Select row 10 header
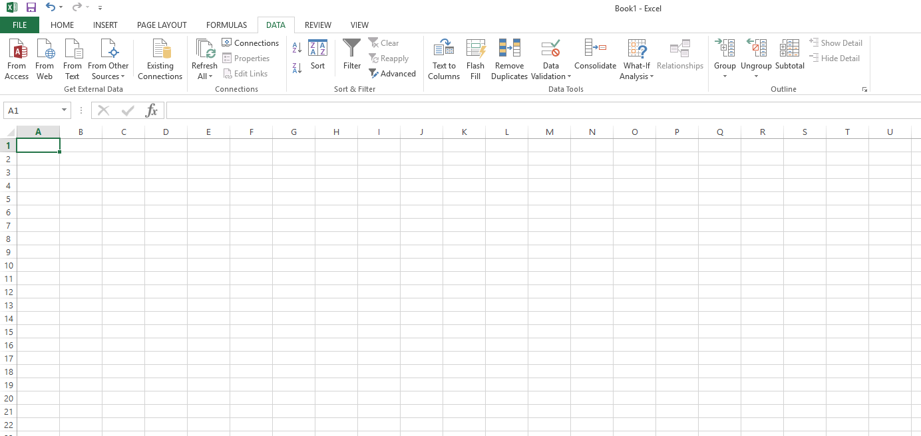The image size is (921, 436). (8, 265)
